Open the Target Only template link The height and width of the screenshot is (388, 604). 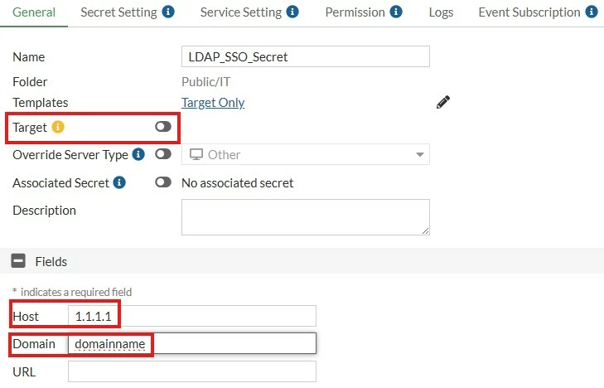(213, 103)
